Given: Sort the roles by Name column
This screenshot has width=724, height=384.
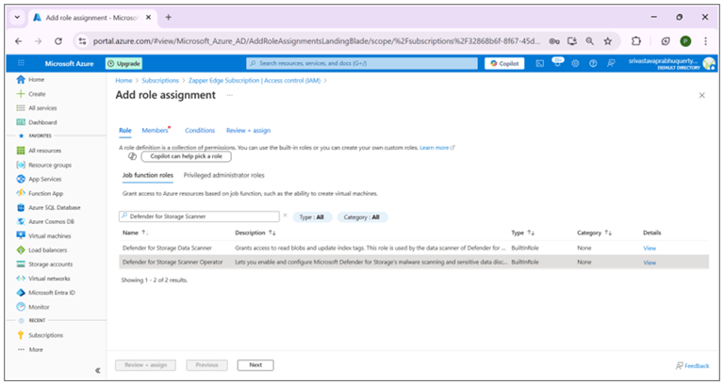Looking at the screenshot, I should pyautogui.click(x=136, y=232).
